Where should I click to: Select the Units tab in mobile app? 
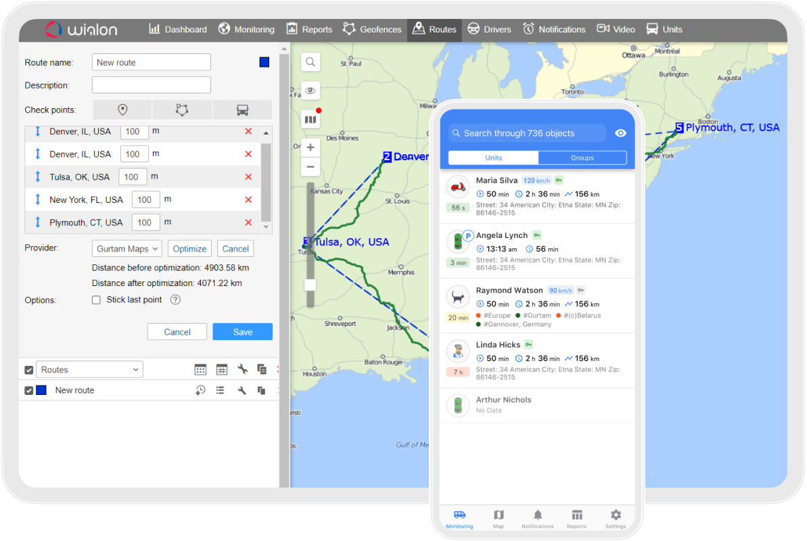click(493, 158)
